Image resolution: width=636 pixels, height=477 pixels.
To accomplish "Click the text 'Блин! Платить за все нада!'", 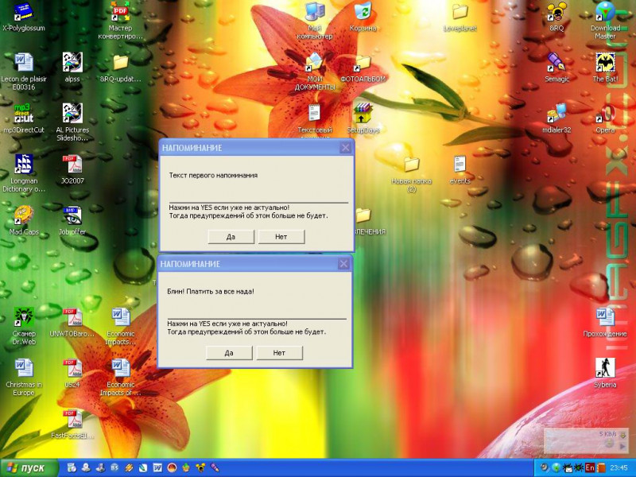I will 211,291.
